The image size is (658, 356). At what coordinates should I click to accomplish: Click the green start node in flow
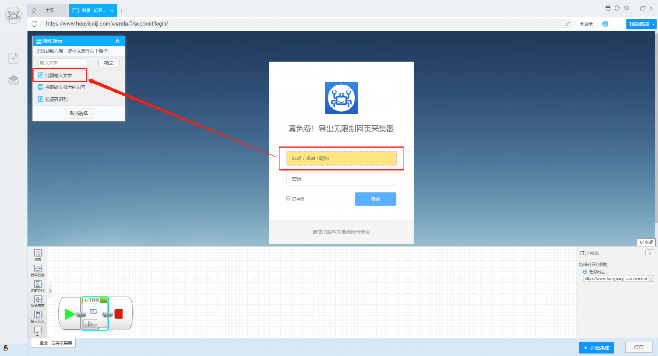coord(70,314)
